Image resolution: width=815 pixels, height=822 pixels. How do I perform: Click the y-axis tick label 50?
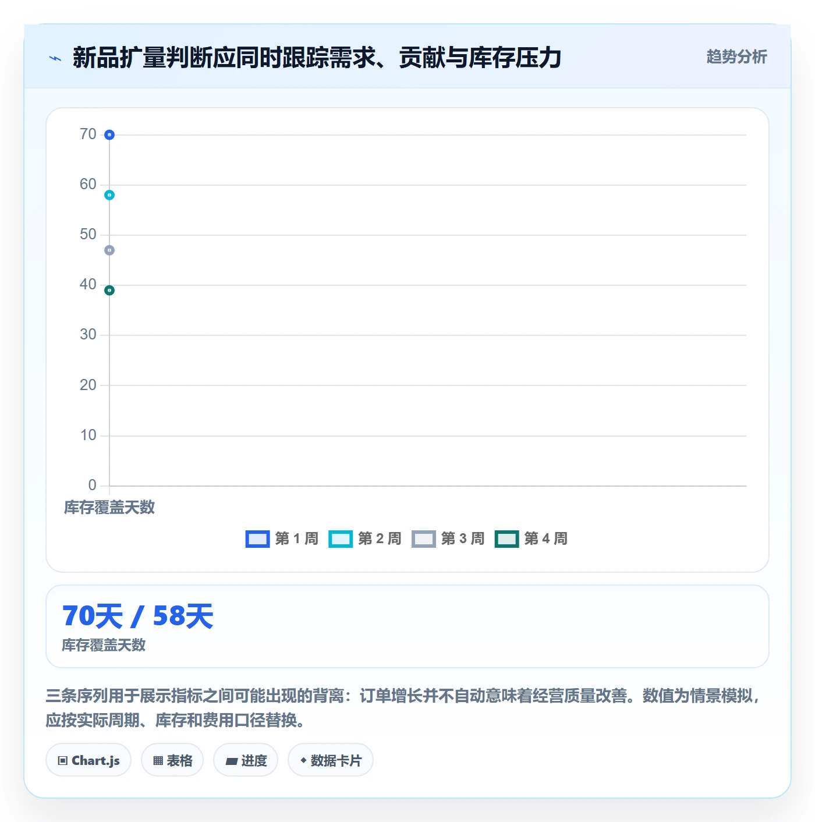(x=88, y=235)
